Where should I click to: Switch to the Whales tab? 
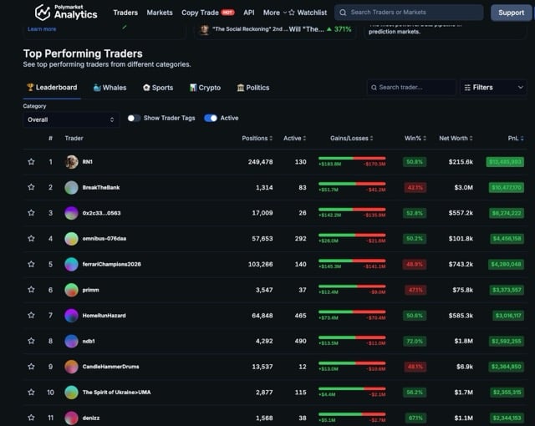click(110, 88)
